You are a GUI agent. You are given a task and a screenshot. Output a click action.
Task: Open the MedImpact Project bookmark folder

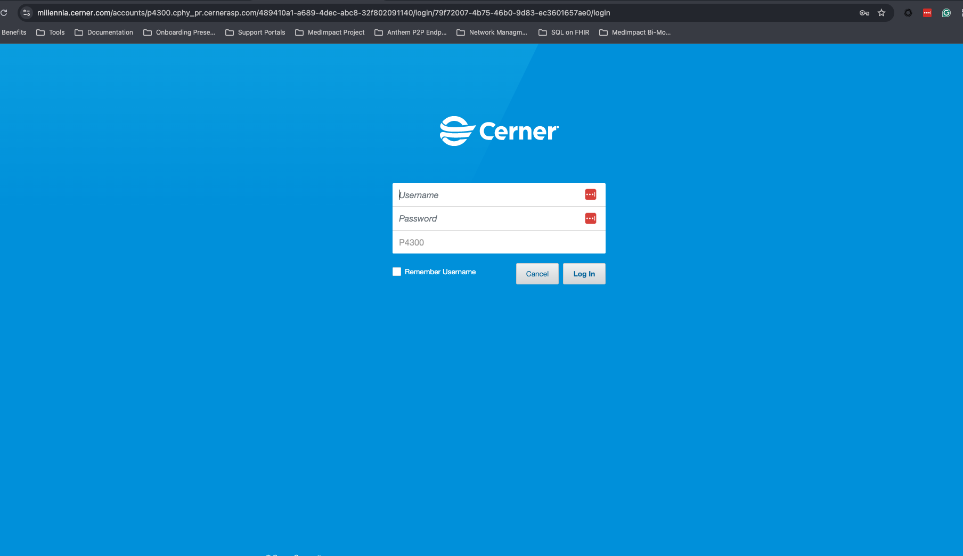click(330, 32)
